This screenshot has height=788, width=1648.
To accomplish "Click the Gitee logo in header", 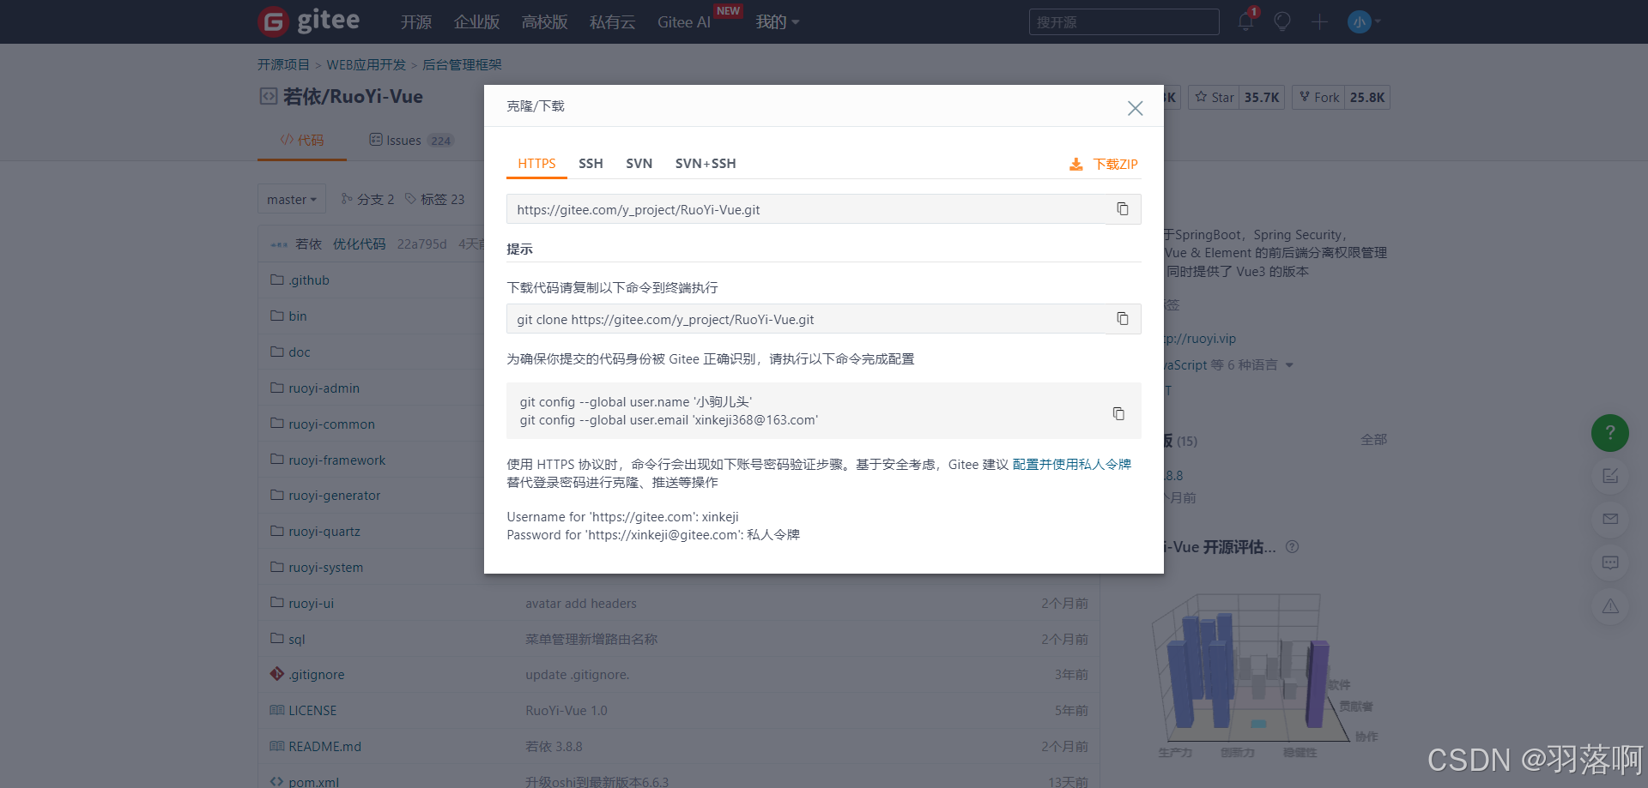I will [309, 21].
